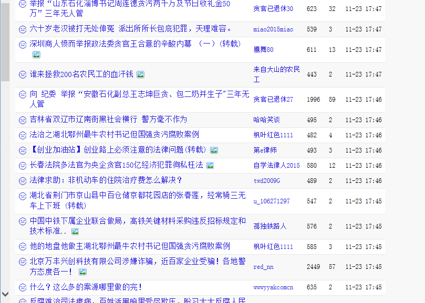425x303 pixels.
Task: Open post 中国中铁下属企业联合做局
Action: pyautogui.click(x=138, y=225)
